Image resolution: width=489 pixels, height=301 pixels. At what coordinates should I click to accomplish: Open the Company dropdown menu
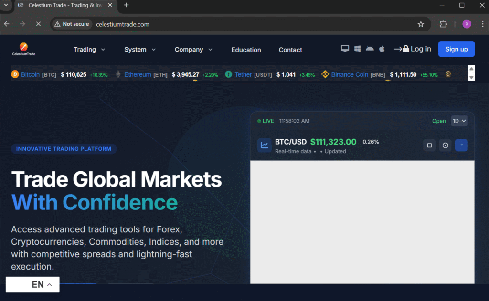(x=193, y=49)
